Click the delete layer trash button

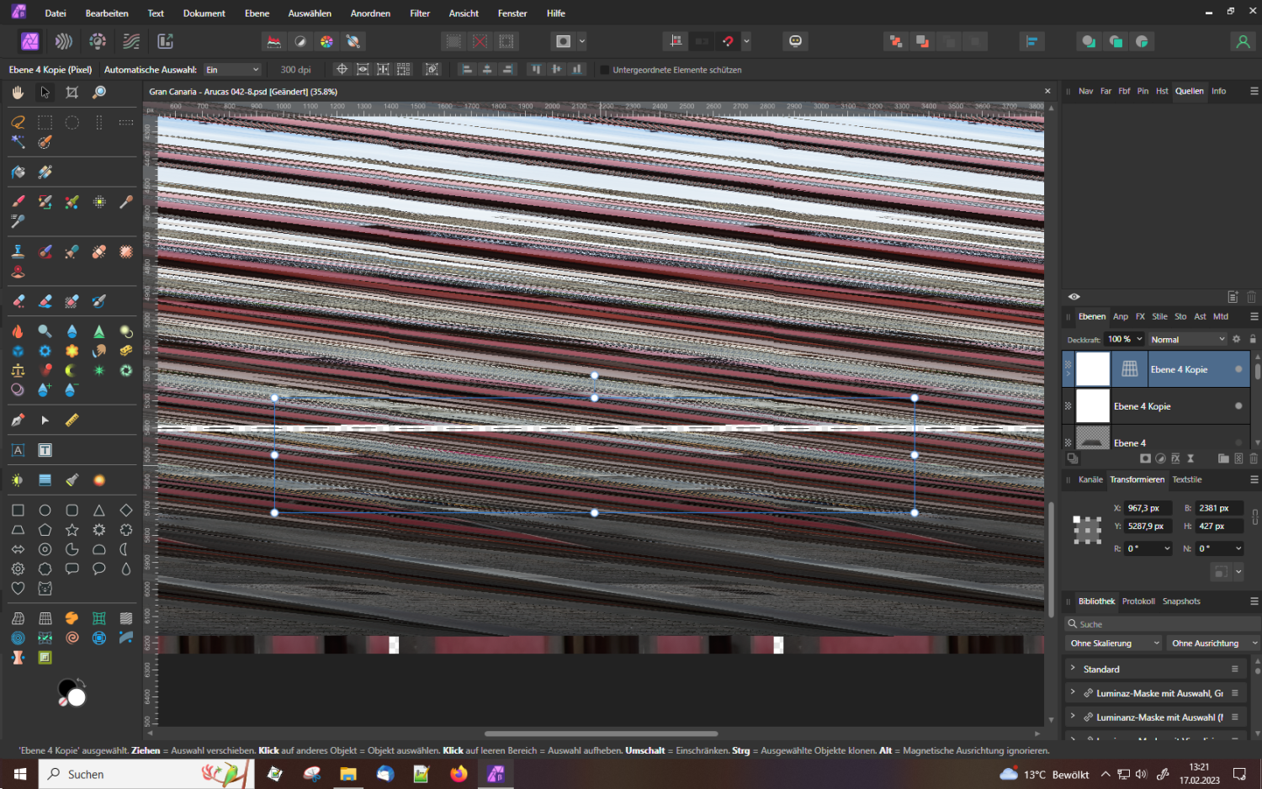pyautogui.click(x=1252, y=458)
